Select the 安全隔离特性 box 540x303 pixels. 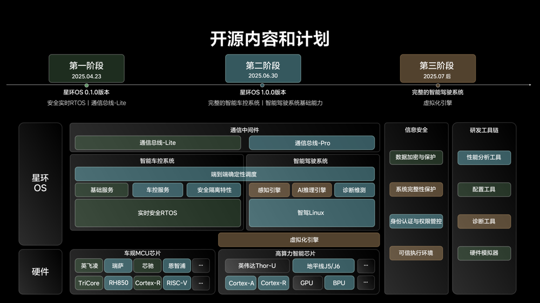(214, 190)
